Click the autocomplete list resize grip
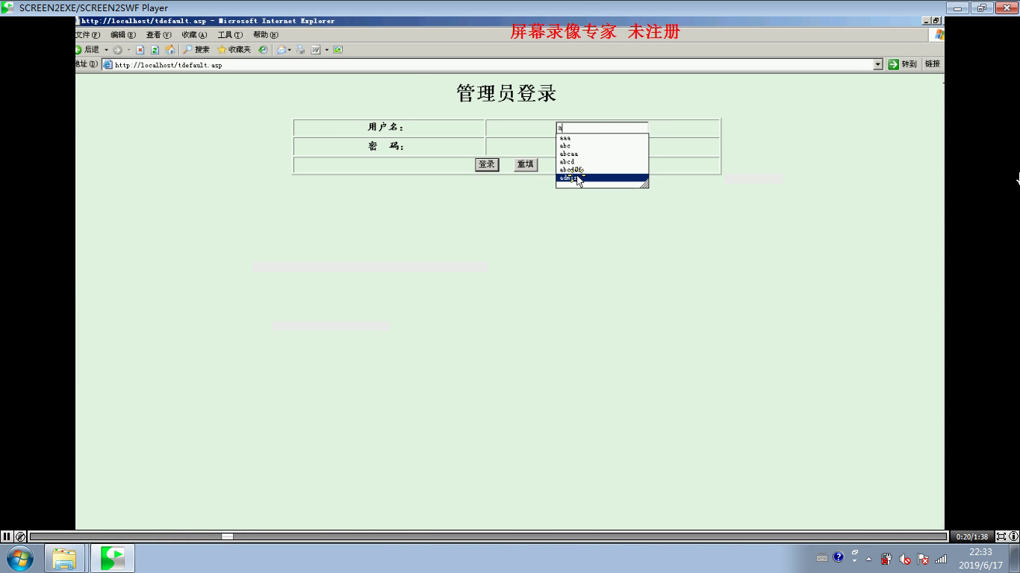This screenshot has height=573, width=1020. [x=644, y=184]
